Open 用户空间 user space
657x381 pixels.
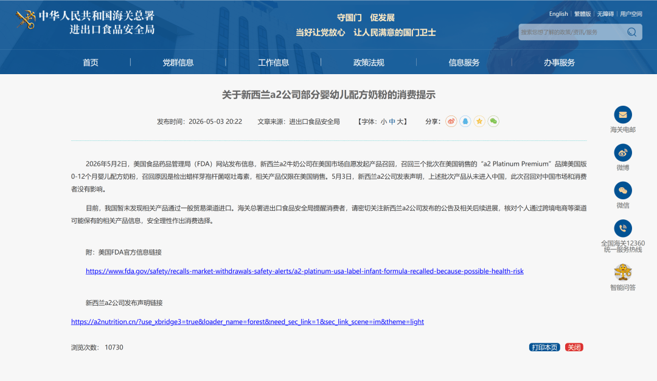pyautogui.click(x=631, y=14)
